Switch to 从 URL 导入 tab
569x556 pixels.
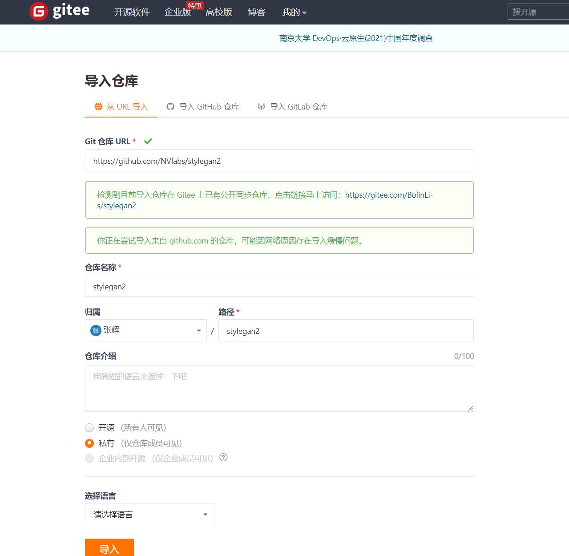121,107
